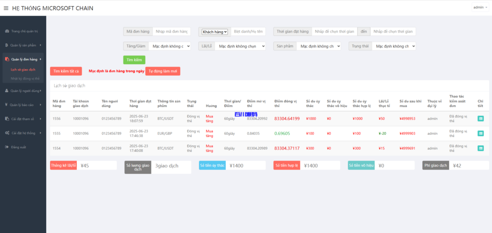Open the Khách hàng select box
The height and width of the screenshot is (233, 492).
(x=215, y=32)
